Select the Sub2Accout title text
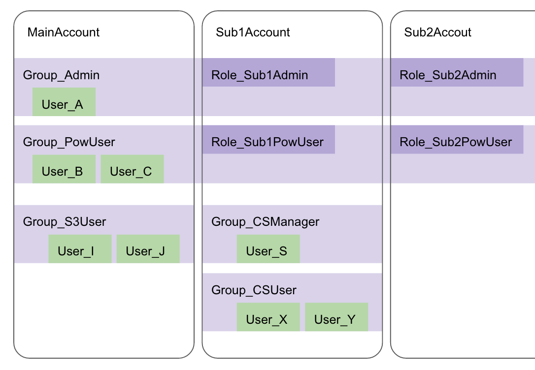 (437, 32)
